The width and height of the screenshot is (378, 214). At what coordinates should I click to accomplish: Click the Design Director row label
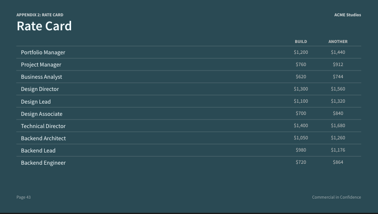(40, 89)
